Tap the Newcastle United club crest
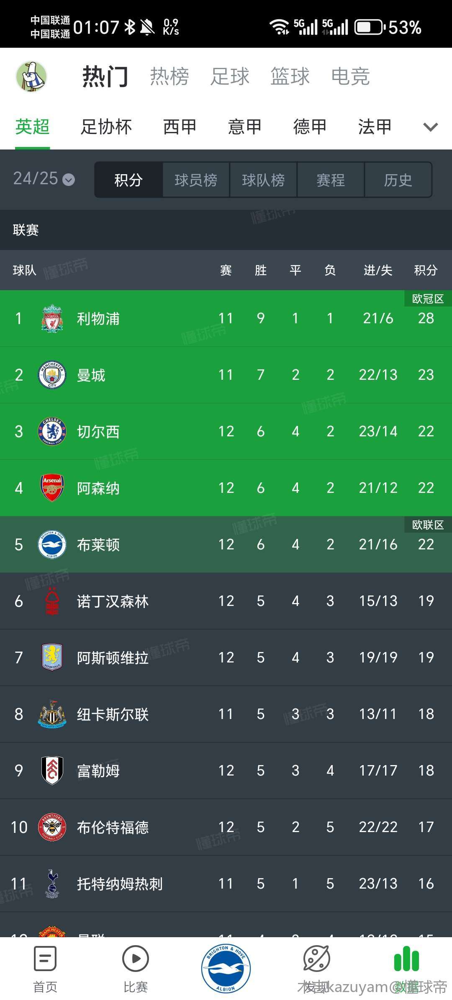The width and height of the screenshot is (452, 1000). 52,714
